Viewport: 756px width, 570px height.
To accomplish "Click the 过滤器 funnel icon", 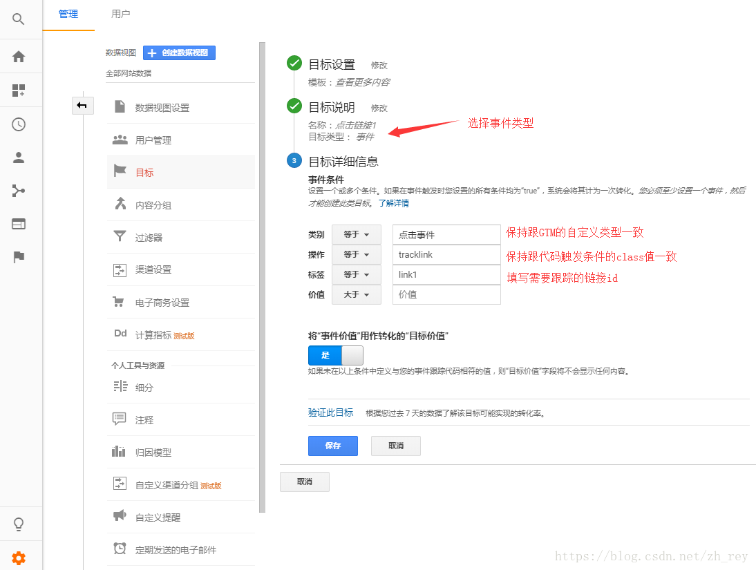I will pyautogui.click(x=120, y=236).
